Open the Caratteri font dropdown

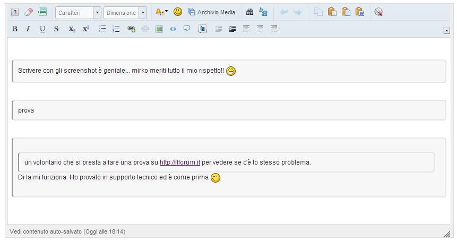coord(78,13)
